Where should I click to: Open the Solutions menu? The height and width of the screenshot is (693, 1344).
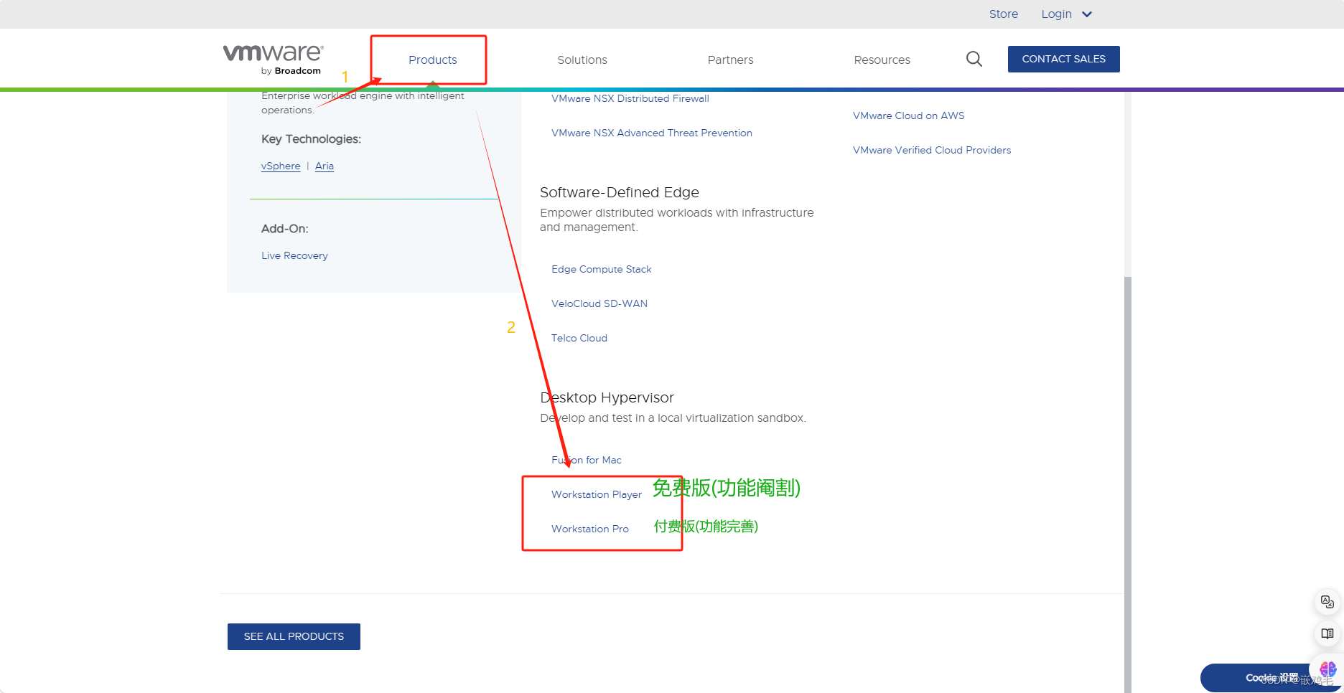coord(582,60)
